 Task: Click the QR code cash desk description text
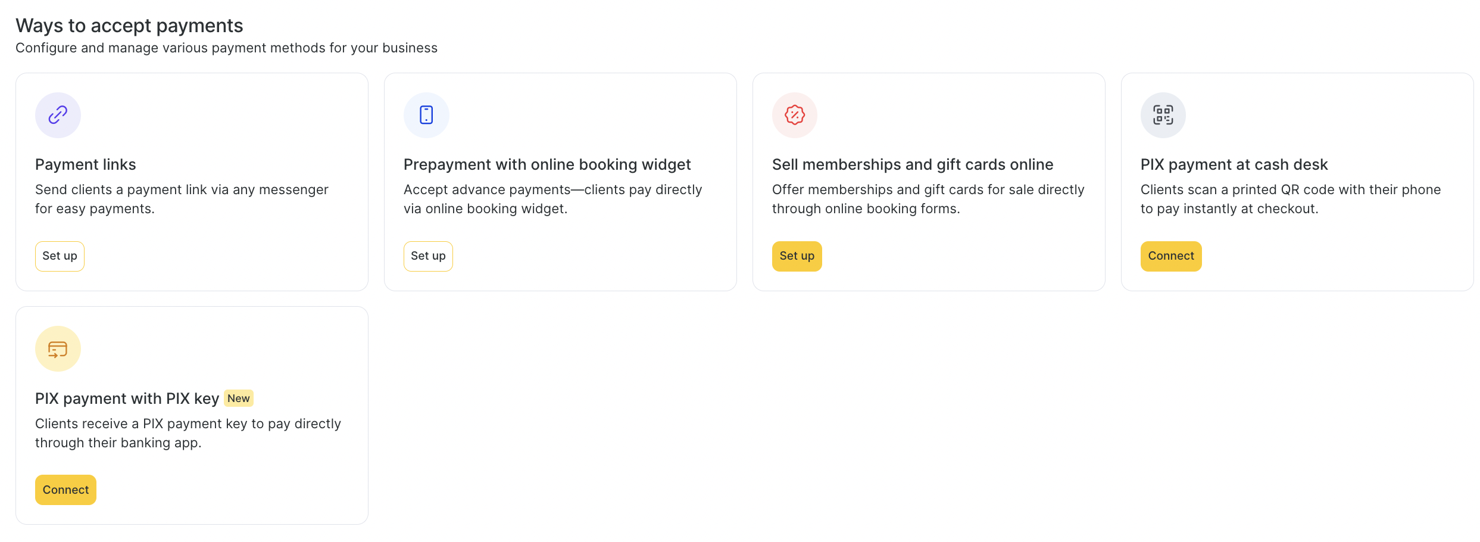click(x=1291, y=199)
